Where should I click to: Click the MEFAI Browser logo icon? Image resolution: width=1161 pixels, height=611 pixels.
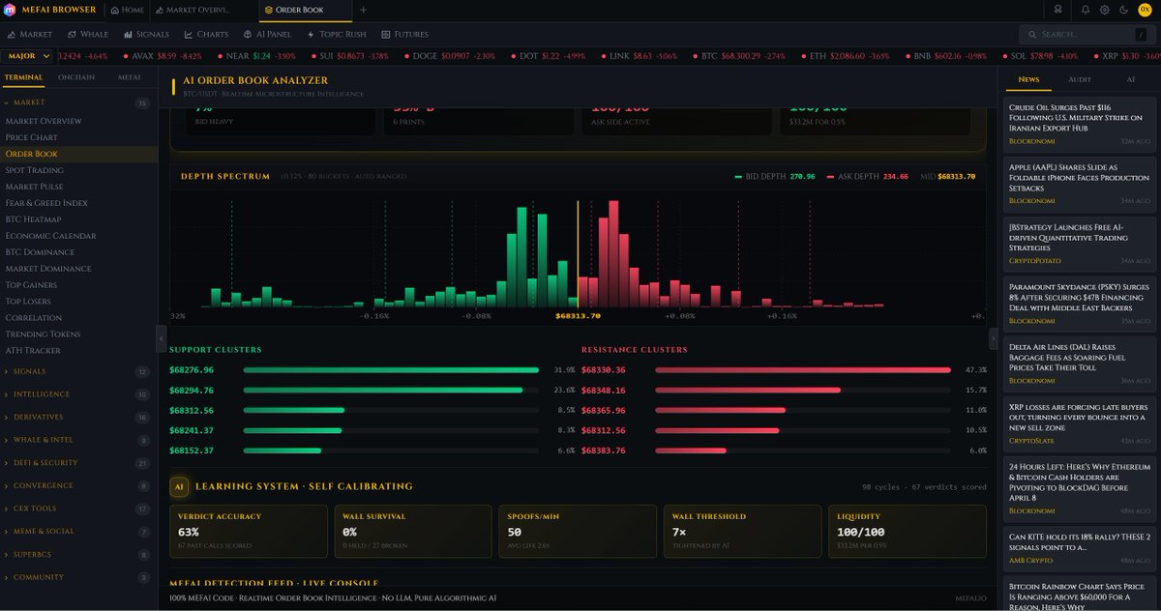click(x=10, y=10)
